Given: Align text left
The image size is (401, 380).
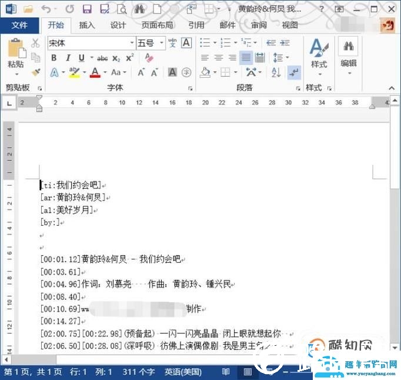Looking at the screenshot, I should pyautogui.click(x=205, y=58).
